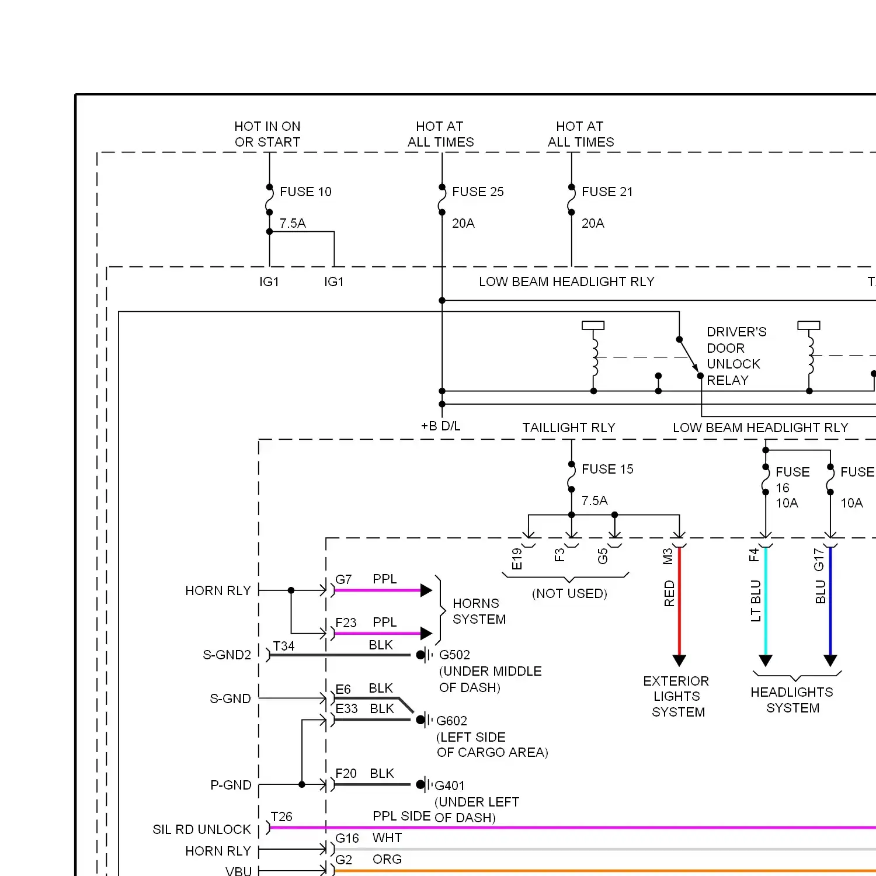Click the 7.5A rating under FUSE 15
876x876 pixels.
(595, 500)
